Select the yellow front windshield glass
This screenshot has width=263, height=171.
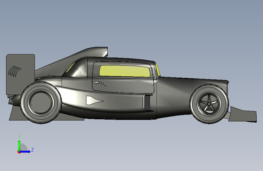pos(158,70)
